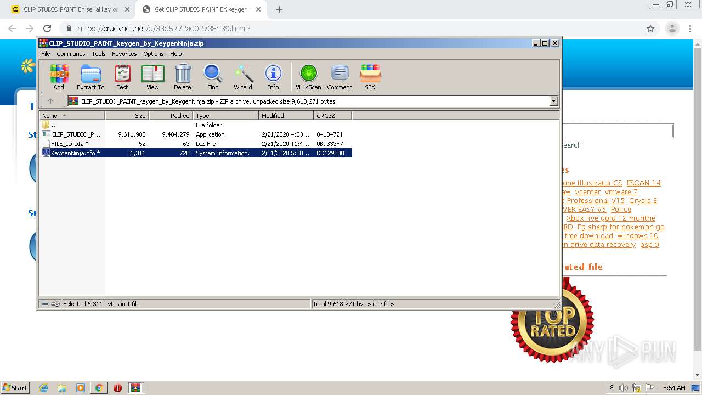Open the Favorites menu

[x=124, y=54]
